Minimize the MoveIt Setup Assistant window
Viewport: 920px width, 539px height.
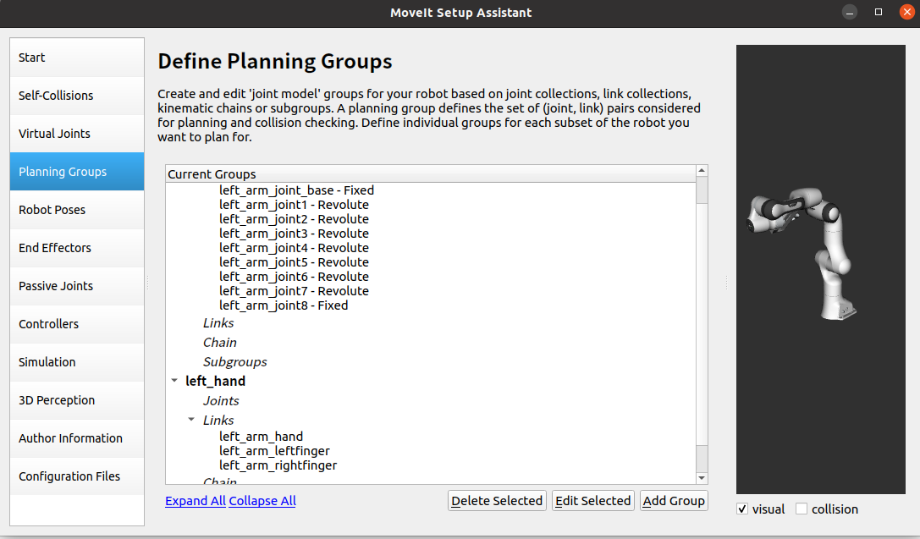pos(850,13)
